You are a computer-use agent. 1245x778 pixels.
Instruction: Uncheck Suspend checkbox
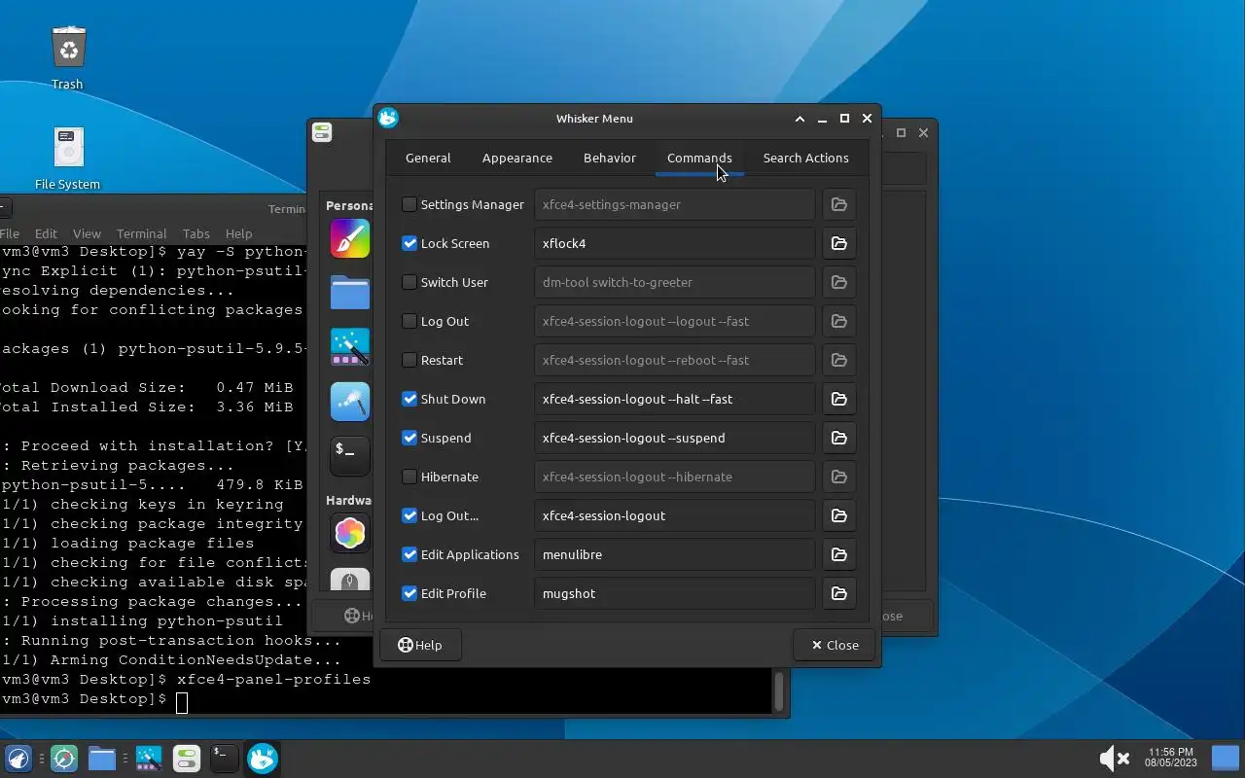409,438
